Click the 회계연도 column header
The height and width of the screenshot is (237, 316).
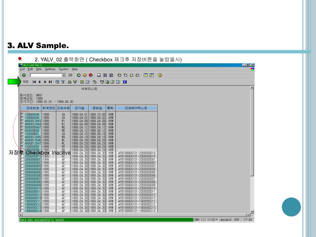[x=48, y=108]
